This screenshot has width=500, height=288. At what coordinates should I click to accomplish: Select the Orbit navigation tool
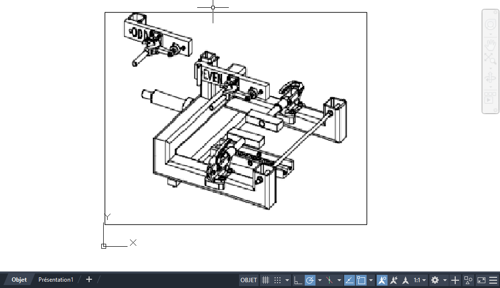coord(490,78)
